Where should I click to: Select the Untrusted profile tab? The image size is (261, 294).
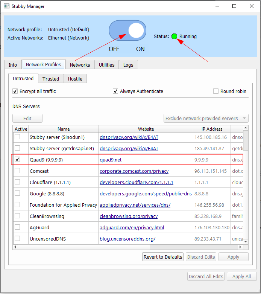point(23,78)
